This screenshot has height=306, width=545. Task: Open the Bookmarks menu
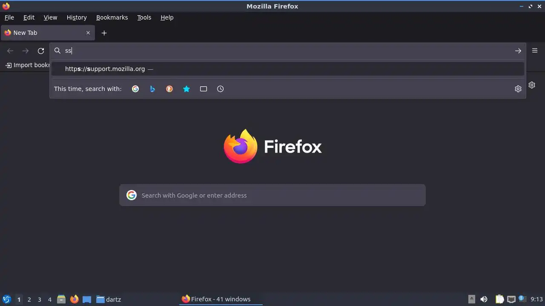(x=112, y=17)
